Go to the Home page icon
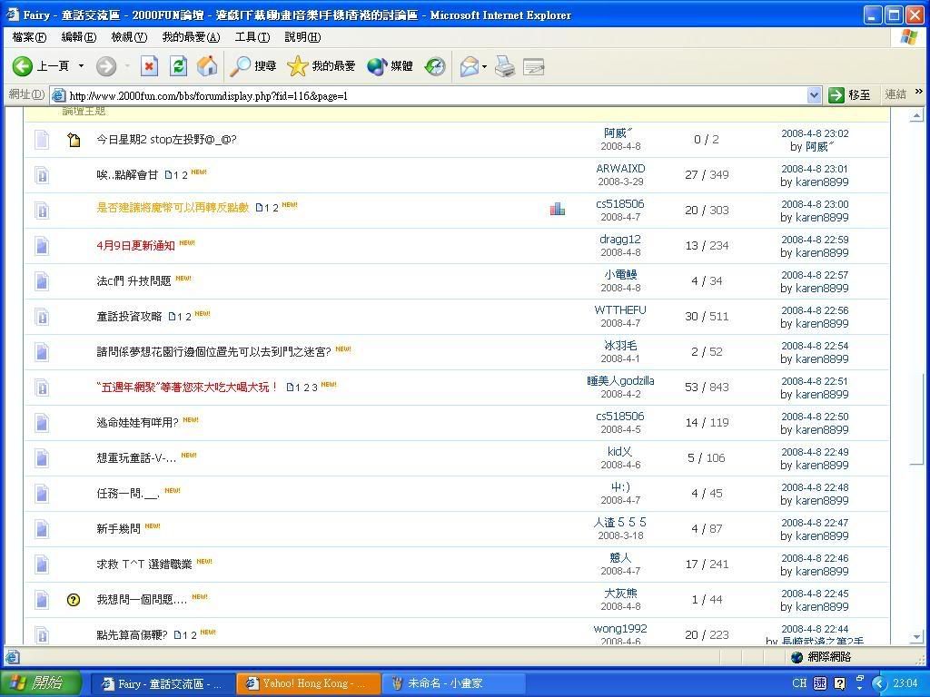930x697 pixels. coord(207,66)
